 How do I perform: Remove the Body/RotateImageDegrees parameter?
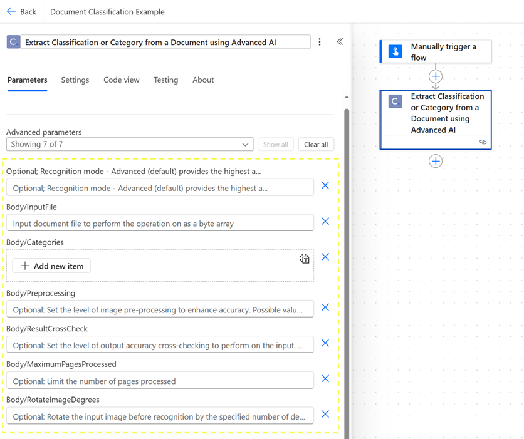pyautogui.click(x=325, y=414)
